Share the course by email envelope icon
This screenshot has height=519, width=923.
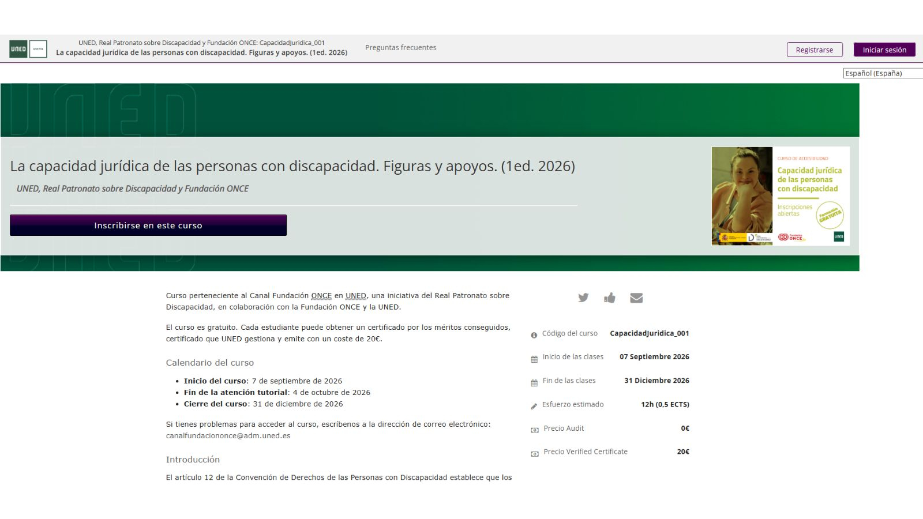[636, 298]
